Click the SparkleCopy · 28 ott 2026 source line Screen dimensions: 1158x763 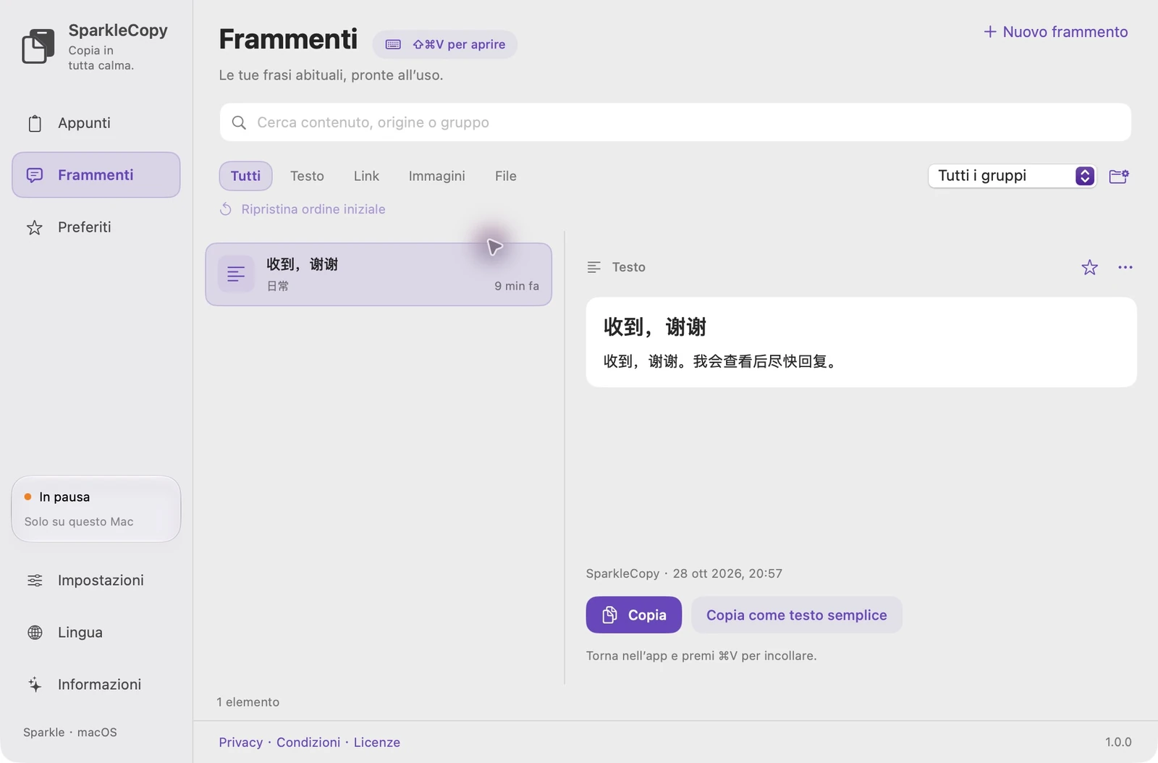684,573
